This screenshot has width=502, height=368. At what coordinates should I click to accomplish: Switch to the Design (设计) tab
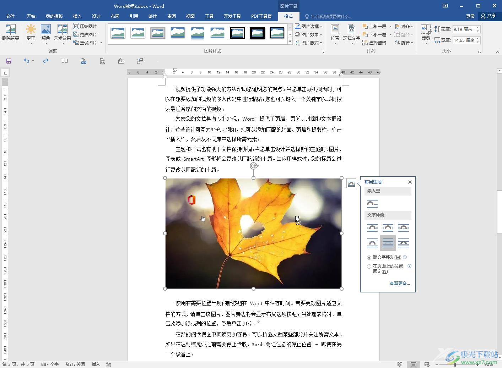tap(96, 16)
